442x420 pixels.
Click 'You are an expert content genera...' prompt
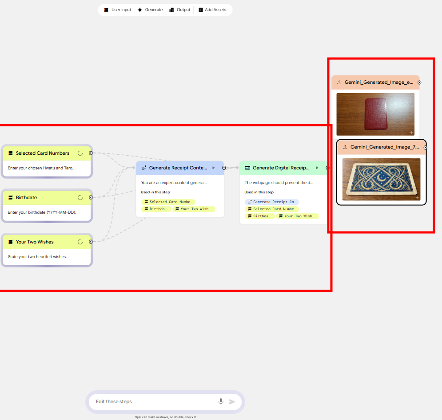click(174, 183)
